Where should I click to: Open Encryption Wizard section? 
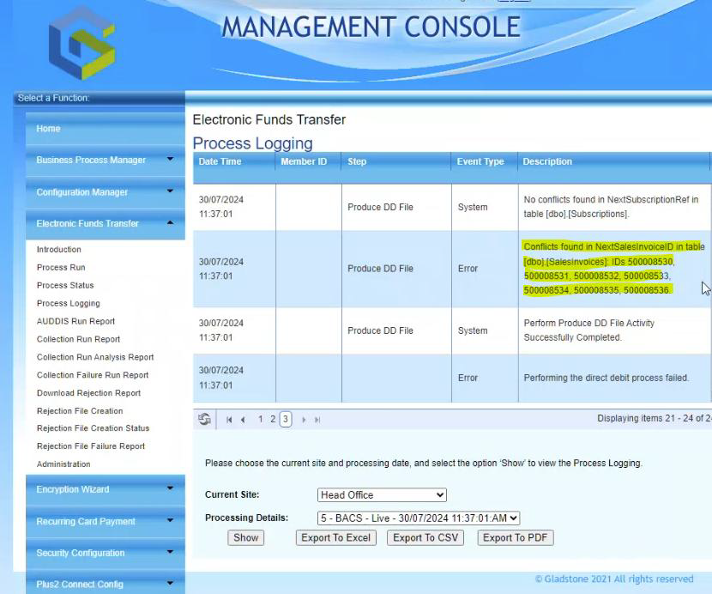tap(106, 489)
